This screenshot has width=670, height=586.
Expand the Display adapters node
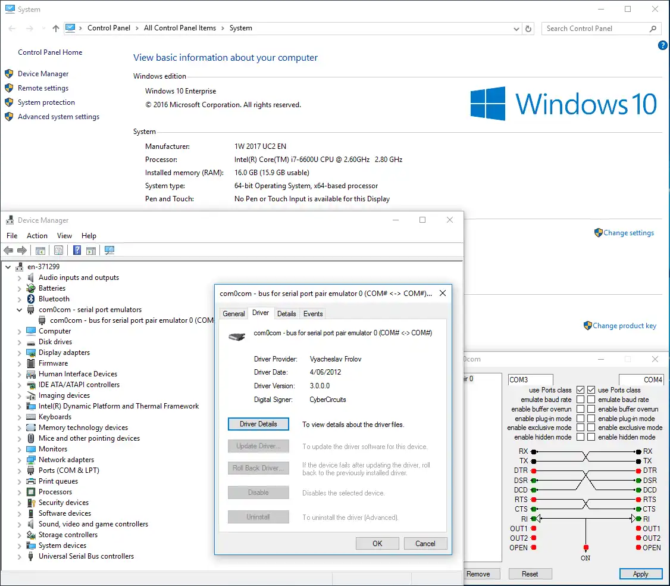pyautogui.click(x=19, y=353)
